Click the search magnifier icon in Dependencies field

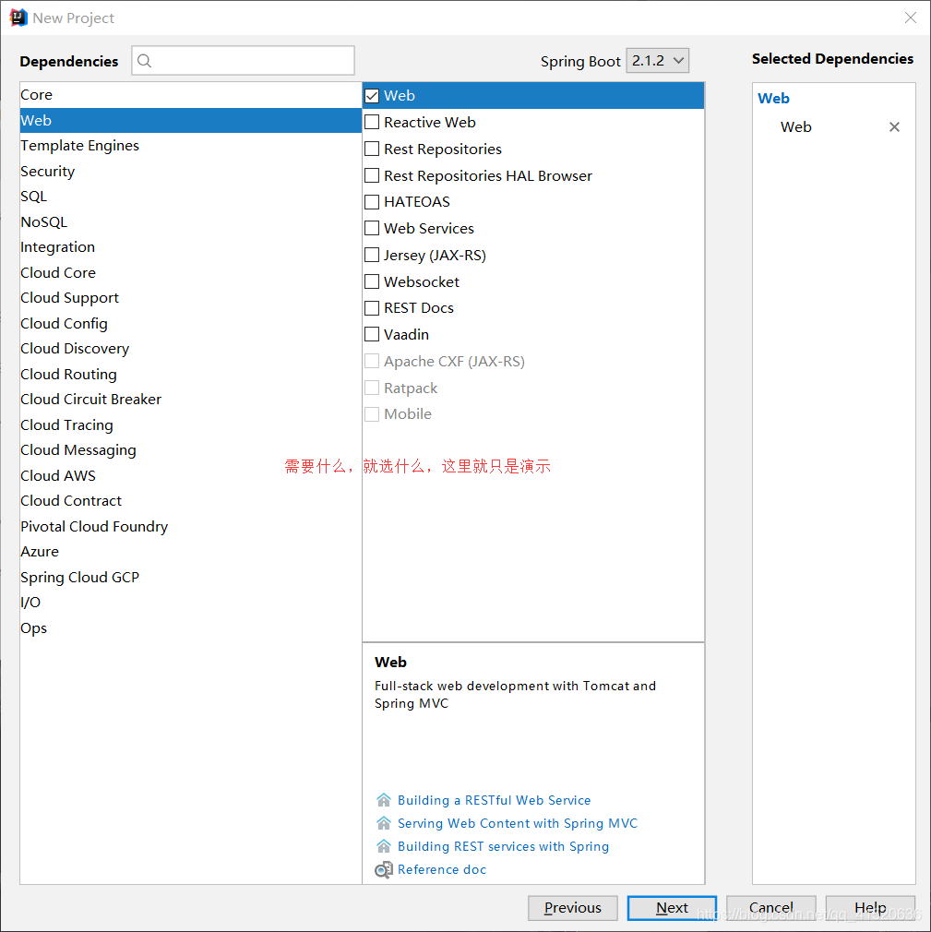click(144, 60)
